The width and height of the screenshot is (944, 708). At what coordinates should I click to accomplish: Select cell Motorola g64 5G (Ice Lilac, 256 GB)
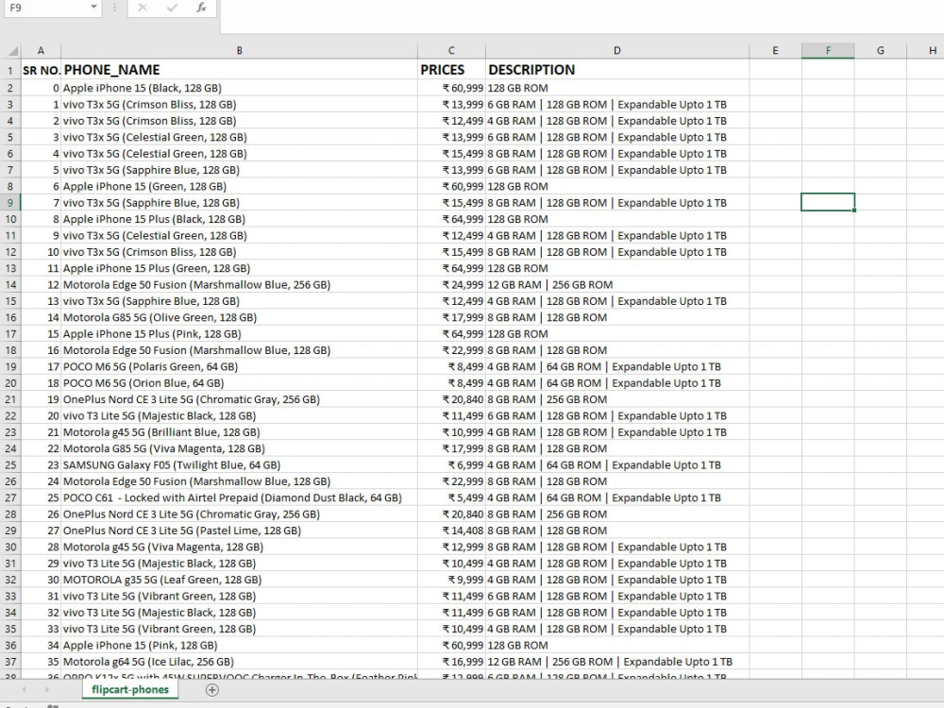tap(239, 662)
